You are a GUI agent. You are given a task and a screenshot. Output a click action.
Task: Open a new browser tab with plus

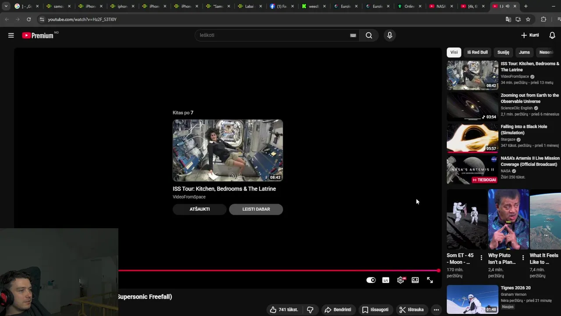point(525,6)
